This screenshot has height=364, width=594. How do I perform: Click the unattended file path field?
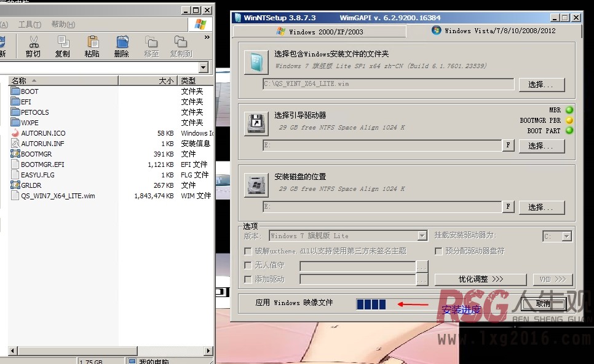[x=358, y=266]
